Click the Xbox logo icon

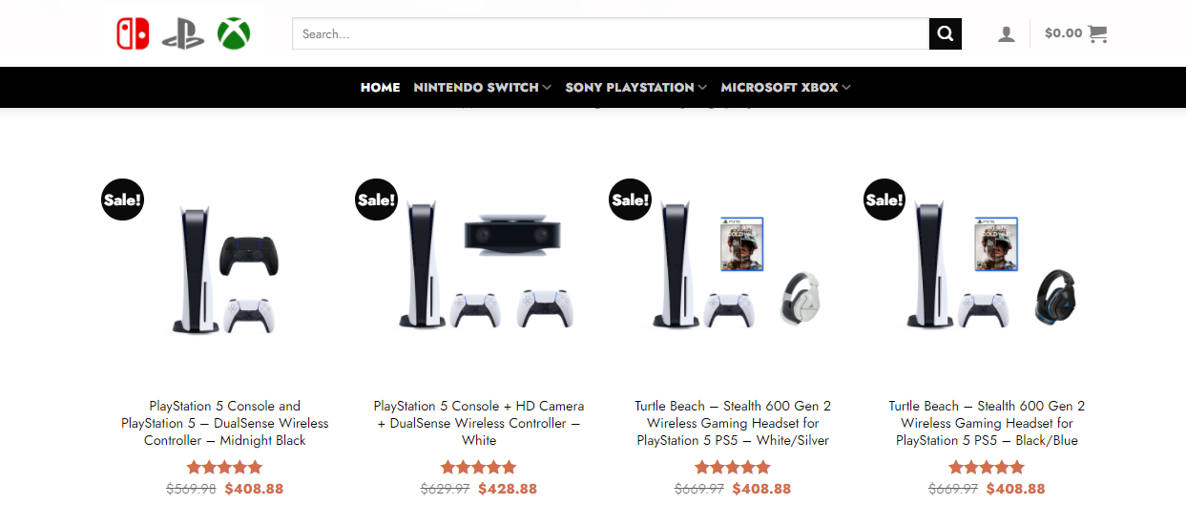tap(234, 33)
